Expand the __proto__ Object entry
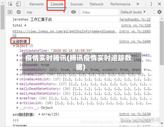The height and width of the screenshot is (127, 164). [17, 108]
